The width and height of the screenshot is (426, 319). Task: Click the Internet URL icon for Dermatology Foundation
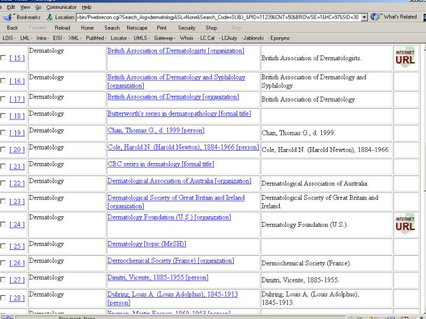point(405,223)
